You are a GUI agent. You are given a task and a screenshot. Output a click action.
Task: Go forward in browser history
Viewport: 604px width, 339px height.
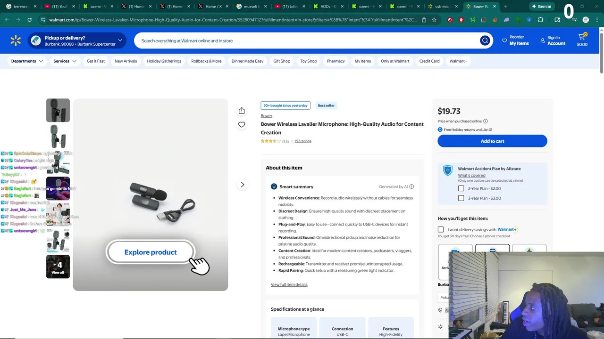(x=18, y=20)
